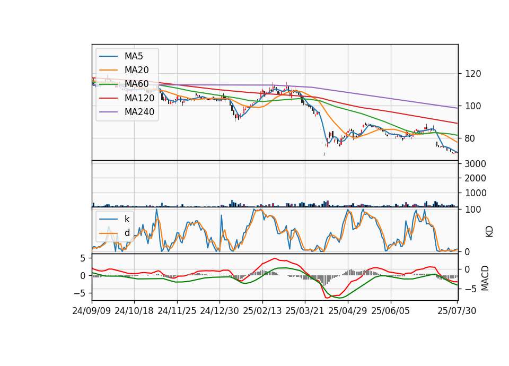Click the 25/02/13 date label

point(262,311)
